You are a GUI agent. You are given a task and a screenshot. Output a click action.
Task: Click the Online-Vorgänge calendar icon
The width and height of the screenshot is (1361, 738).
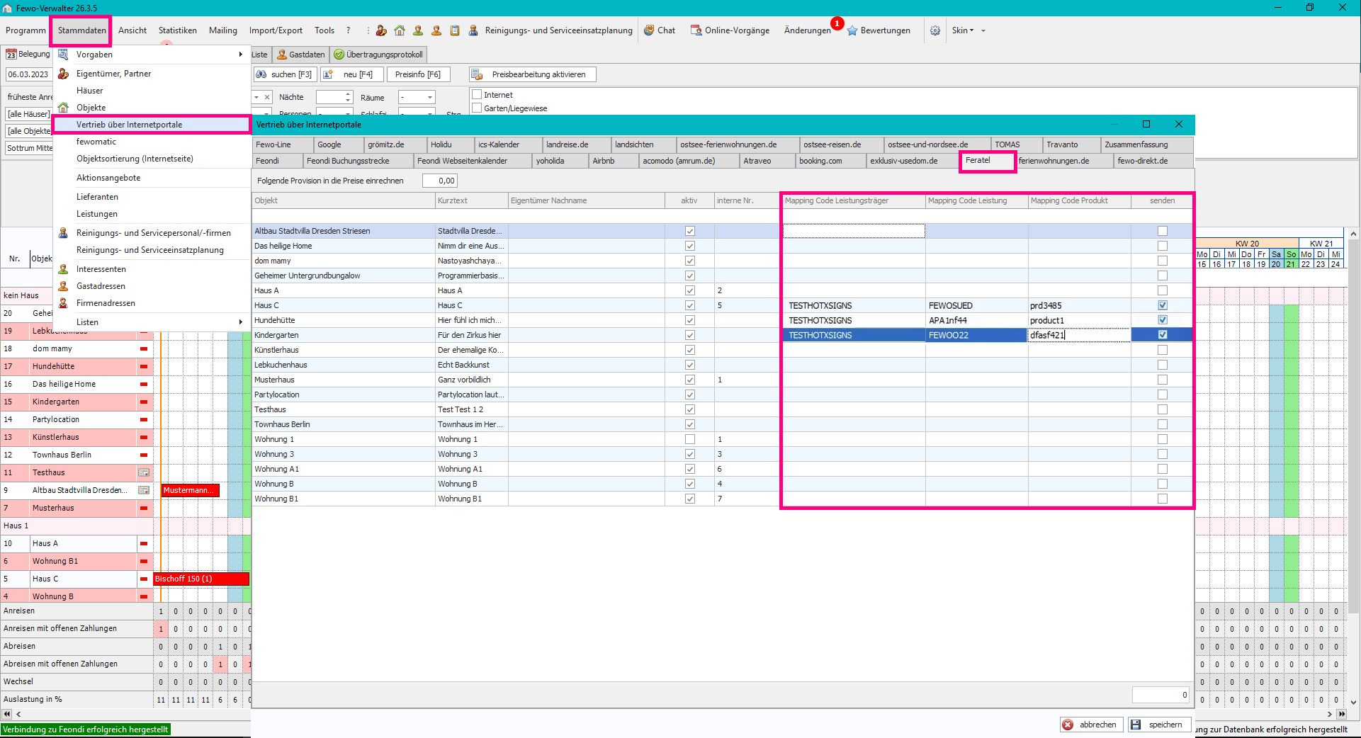point(696,30)
